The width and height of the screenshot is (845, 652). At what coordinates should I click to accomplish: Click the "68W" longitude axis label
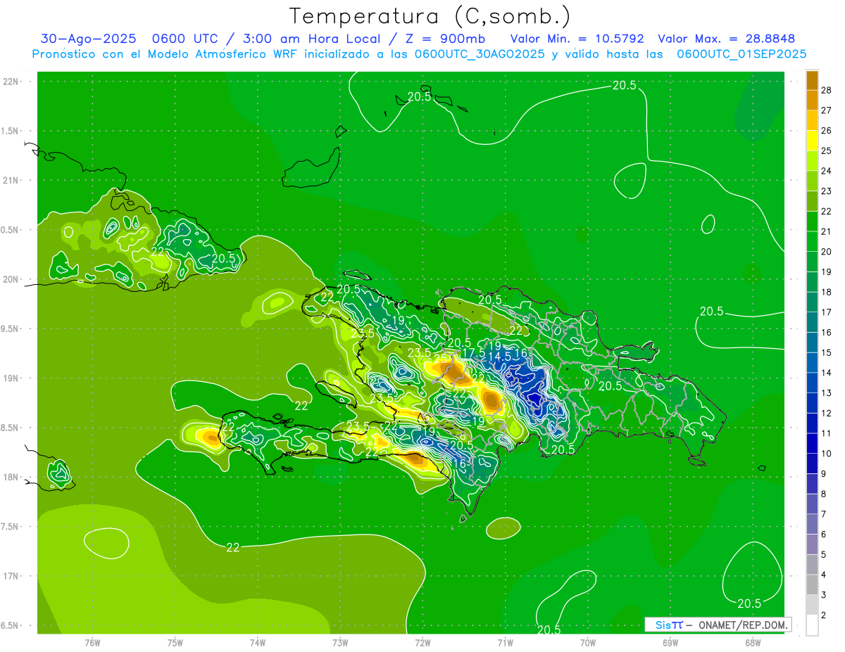[753, 643]
